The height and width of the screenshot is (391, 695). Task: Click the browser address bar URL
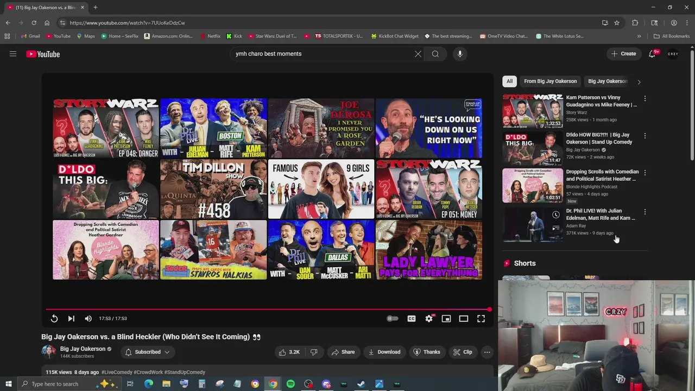click(127, 23)
